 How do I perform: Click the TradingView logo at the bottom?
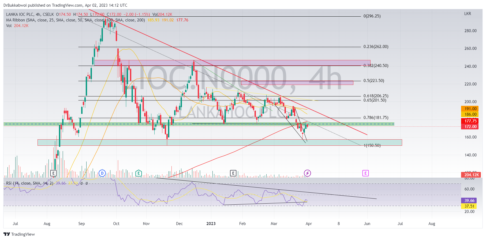click(x=19, y=234)
